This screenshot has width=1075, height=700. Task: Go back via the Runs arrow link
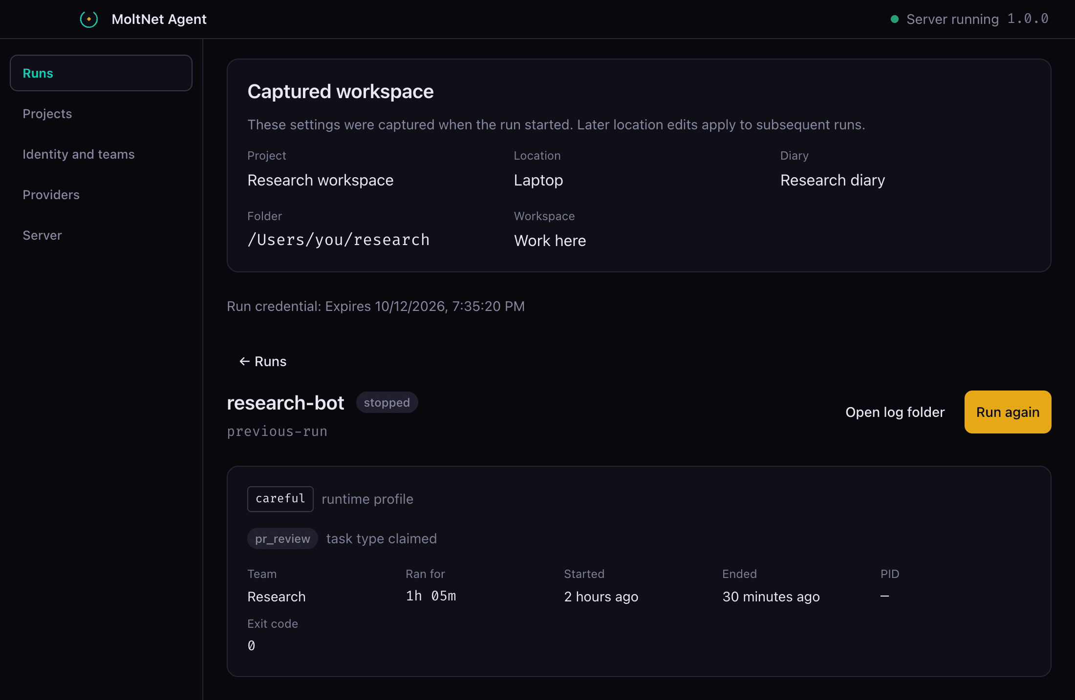click(262, 361)
